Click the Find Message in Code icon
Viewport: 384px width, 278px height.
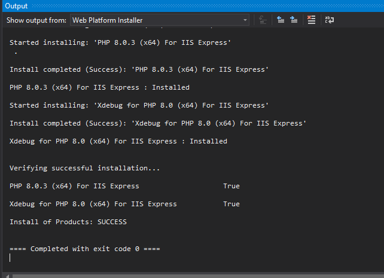(263, 20)
